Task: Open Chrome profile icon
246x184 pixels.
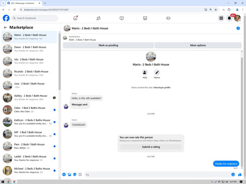Action: point(237,10)
